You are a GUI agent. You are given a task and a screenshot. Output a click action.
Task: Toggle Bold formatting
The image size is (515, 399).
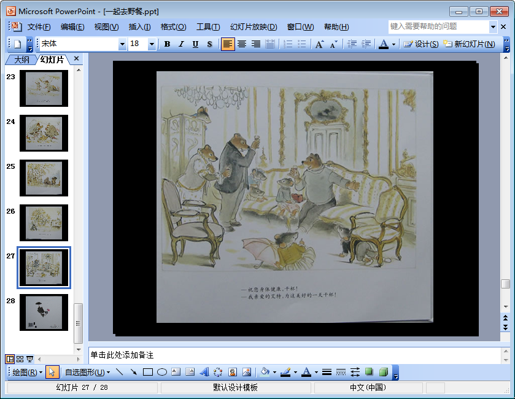tap(167, 44)
